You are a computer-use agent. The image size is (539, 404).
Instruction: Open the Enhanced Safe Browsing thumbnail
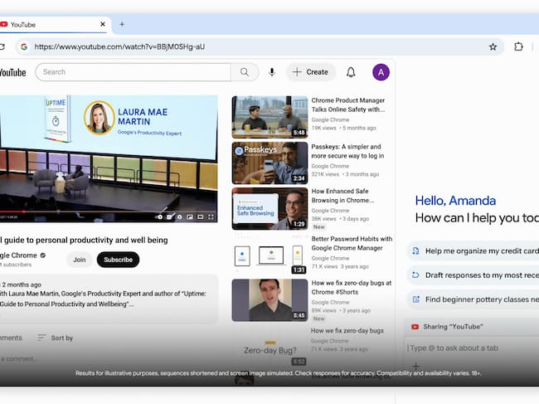click(x=269, y=208)
